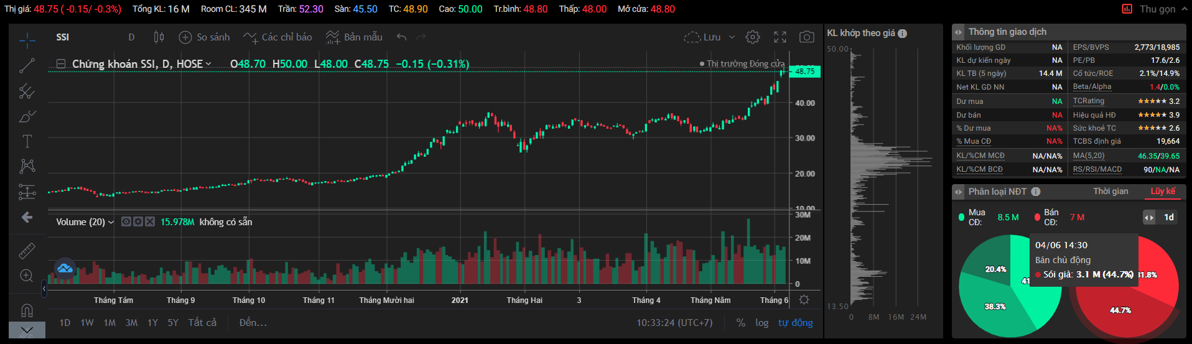Toggle log scale on price axis
1192x344 pixels.
coord(761,322)
